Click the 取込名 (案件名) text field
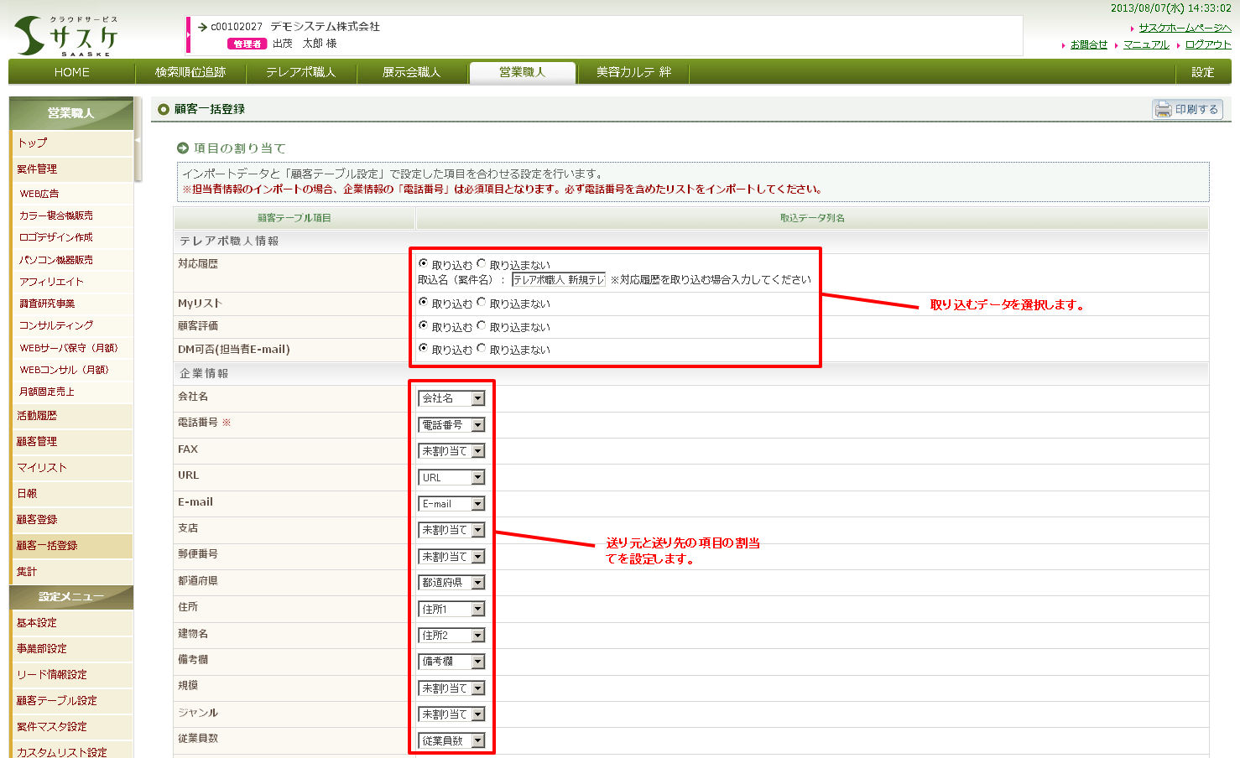Image resolution: width=1240 pixels, height=758 pixels. (558, 279)
